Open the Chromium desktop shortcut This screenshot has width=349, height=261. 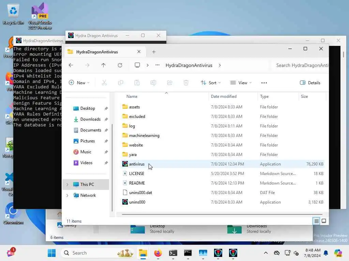[13, 213]
